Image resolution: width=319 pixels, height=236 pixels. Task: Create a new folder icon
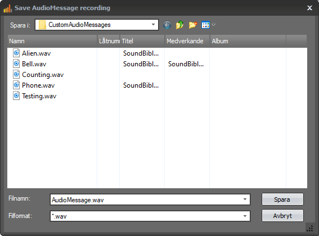point(192,25)
